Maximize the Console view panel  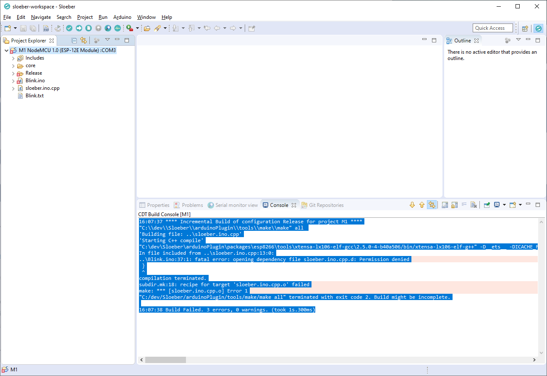coord(538,204)
